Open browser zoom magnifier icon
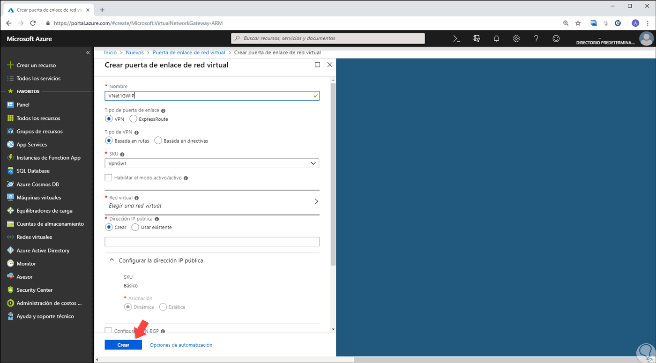 [566, 23]
